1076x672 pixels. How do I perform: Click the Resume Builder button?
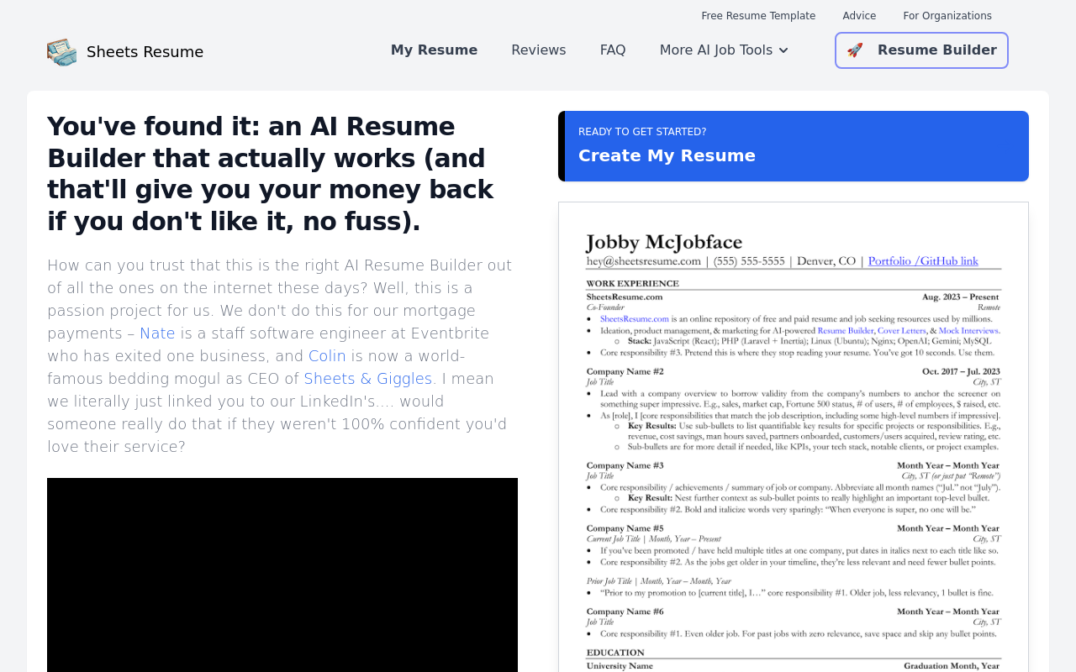(x=921, y=50)
